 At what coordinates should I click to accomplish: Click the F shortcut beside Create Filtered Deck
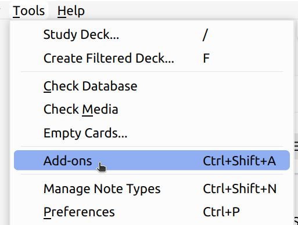click(206, 58)
